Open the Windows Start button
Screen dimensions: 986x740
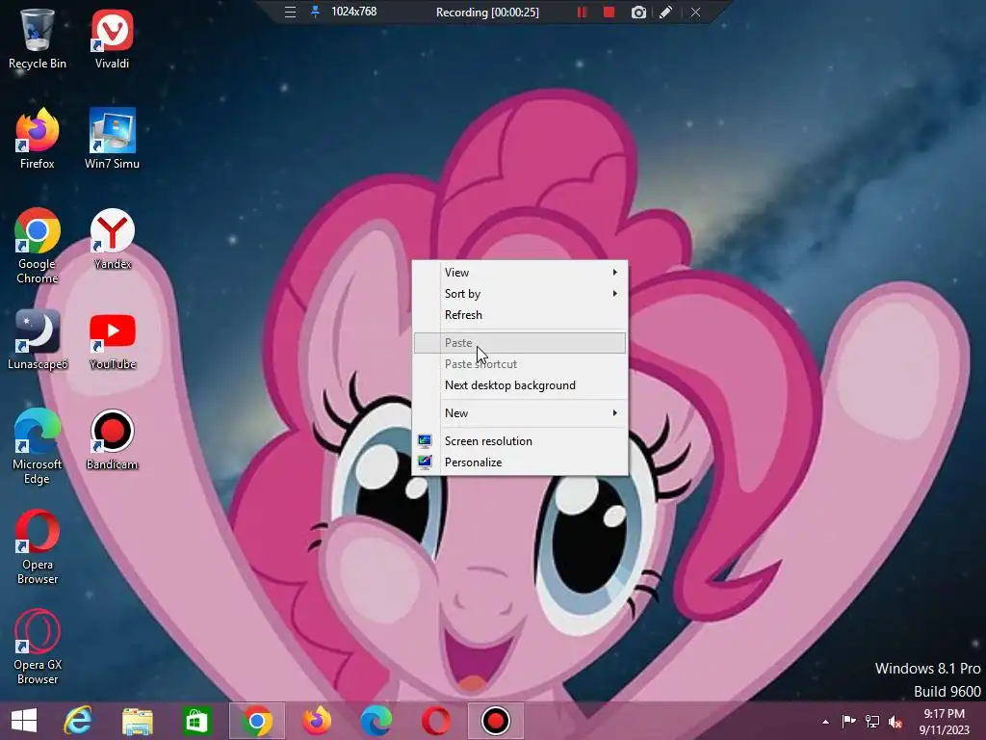24,721
